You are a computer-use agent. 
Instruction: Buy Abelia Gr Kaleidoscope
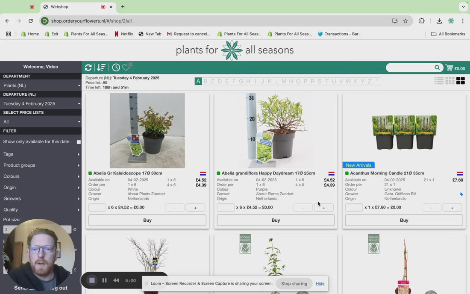coord(147,220)
